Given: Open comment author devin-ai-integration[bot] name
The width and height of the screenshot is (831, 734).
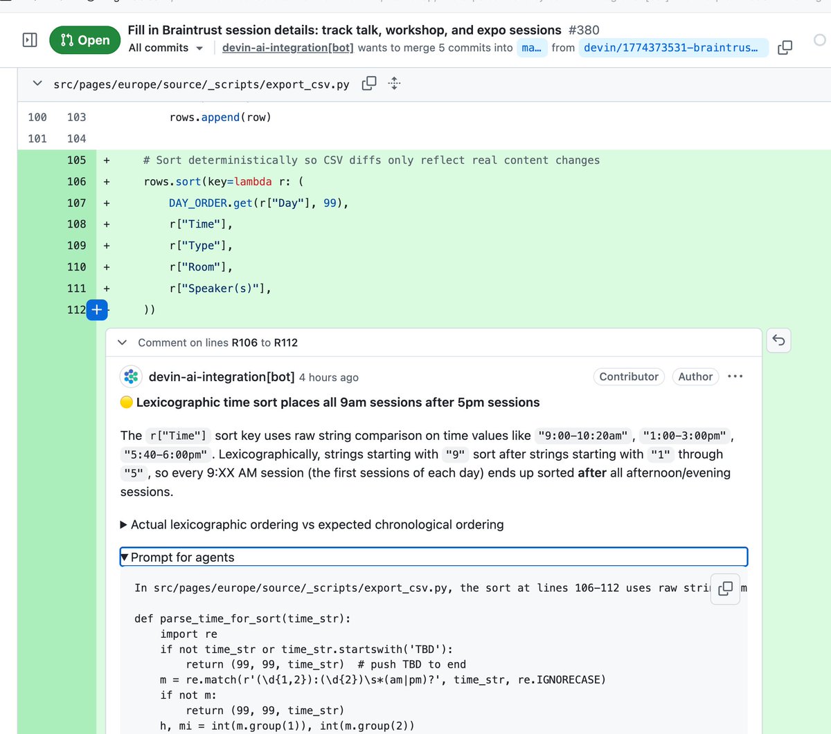Looking at the screenshot, I should tap(222, 377).
